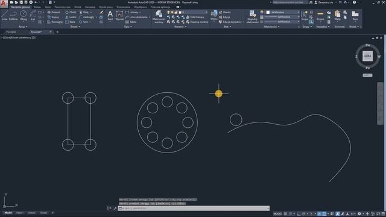386x217 pixels.
Task: Click the GÓRA face on the ViewCube
Action: 367,56
